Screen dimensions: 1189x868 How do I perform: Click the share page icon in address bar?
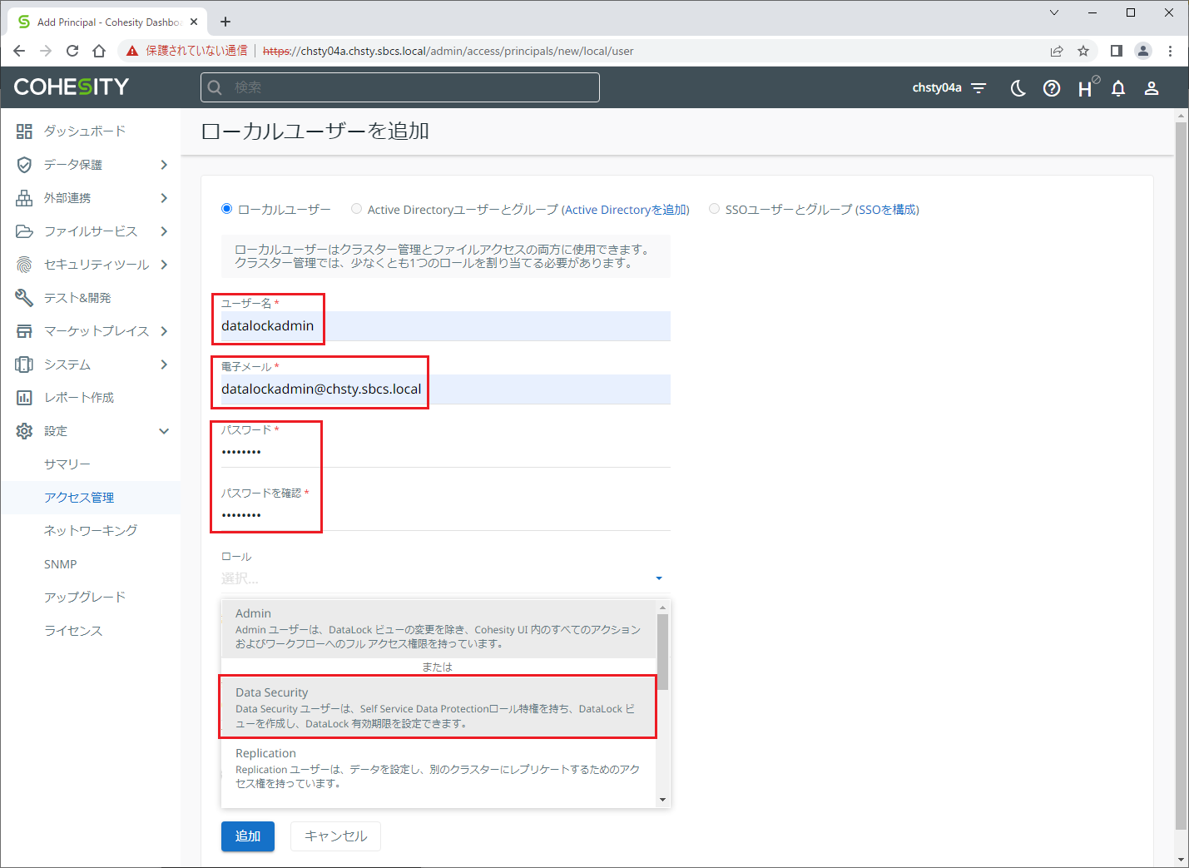click(1057, 51)
